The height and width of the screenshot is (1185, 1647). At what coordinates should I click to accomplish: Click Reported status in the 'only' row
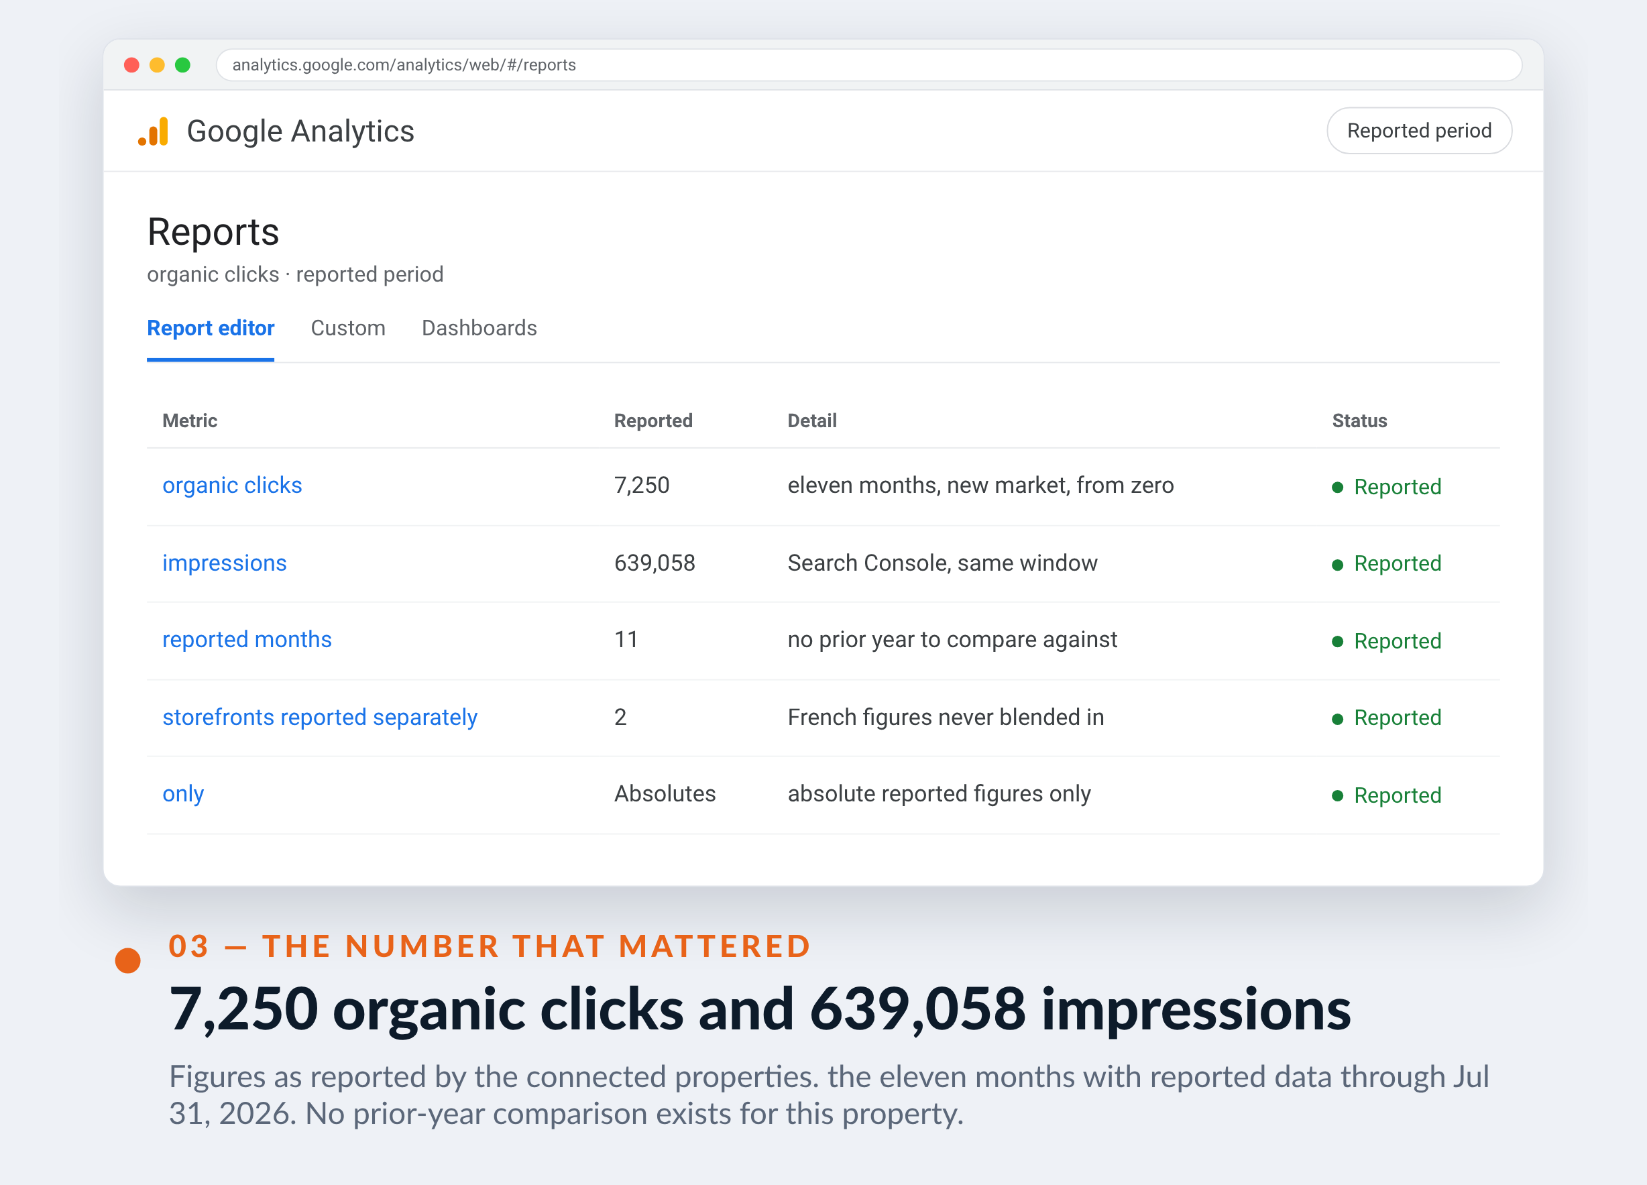click(1386, 796)
